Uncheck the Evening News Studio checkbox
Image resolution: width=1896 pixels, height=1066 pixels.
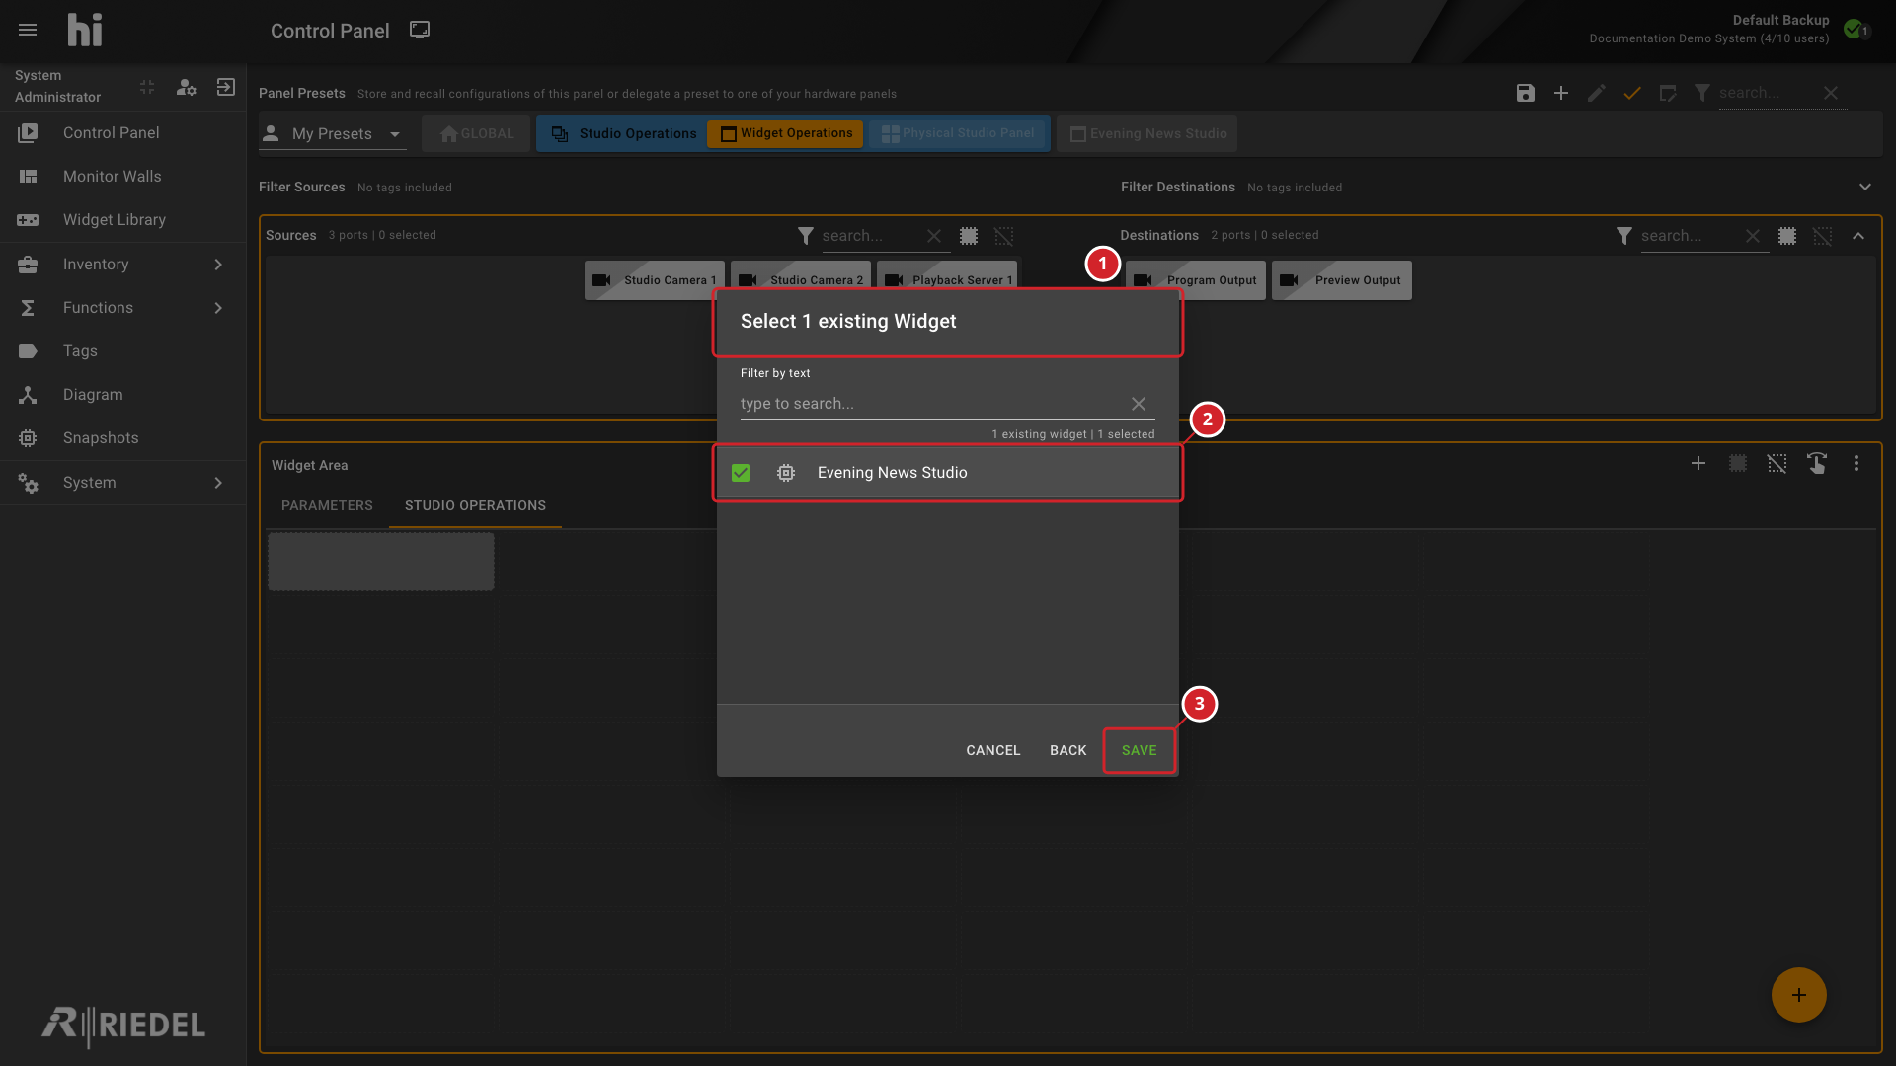click(741, 473)
